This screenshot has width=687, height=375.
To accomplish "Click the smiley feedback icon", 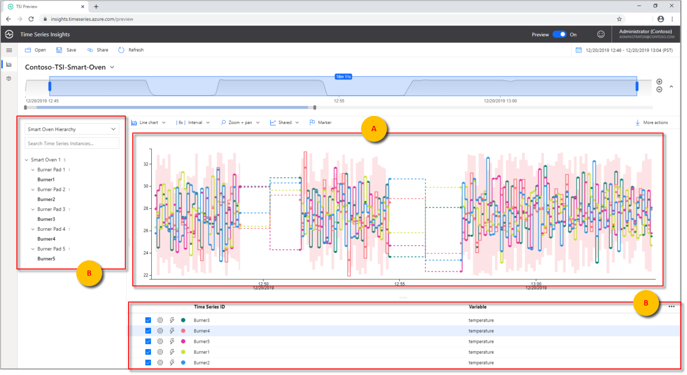I will coord(601,34).
